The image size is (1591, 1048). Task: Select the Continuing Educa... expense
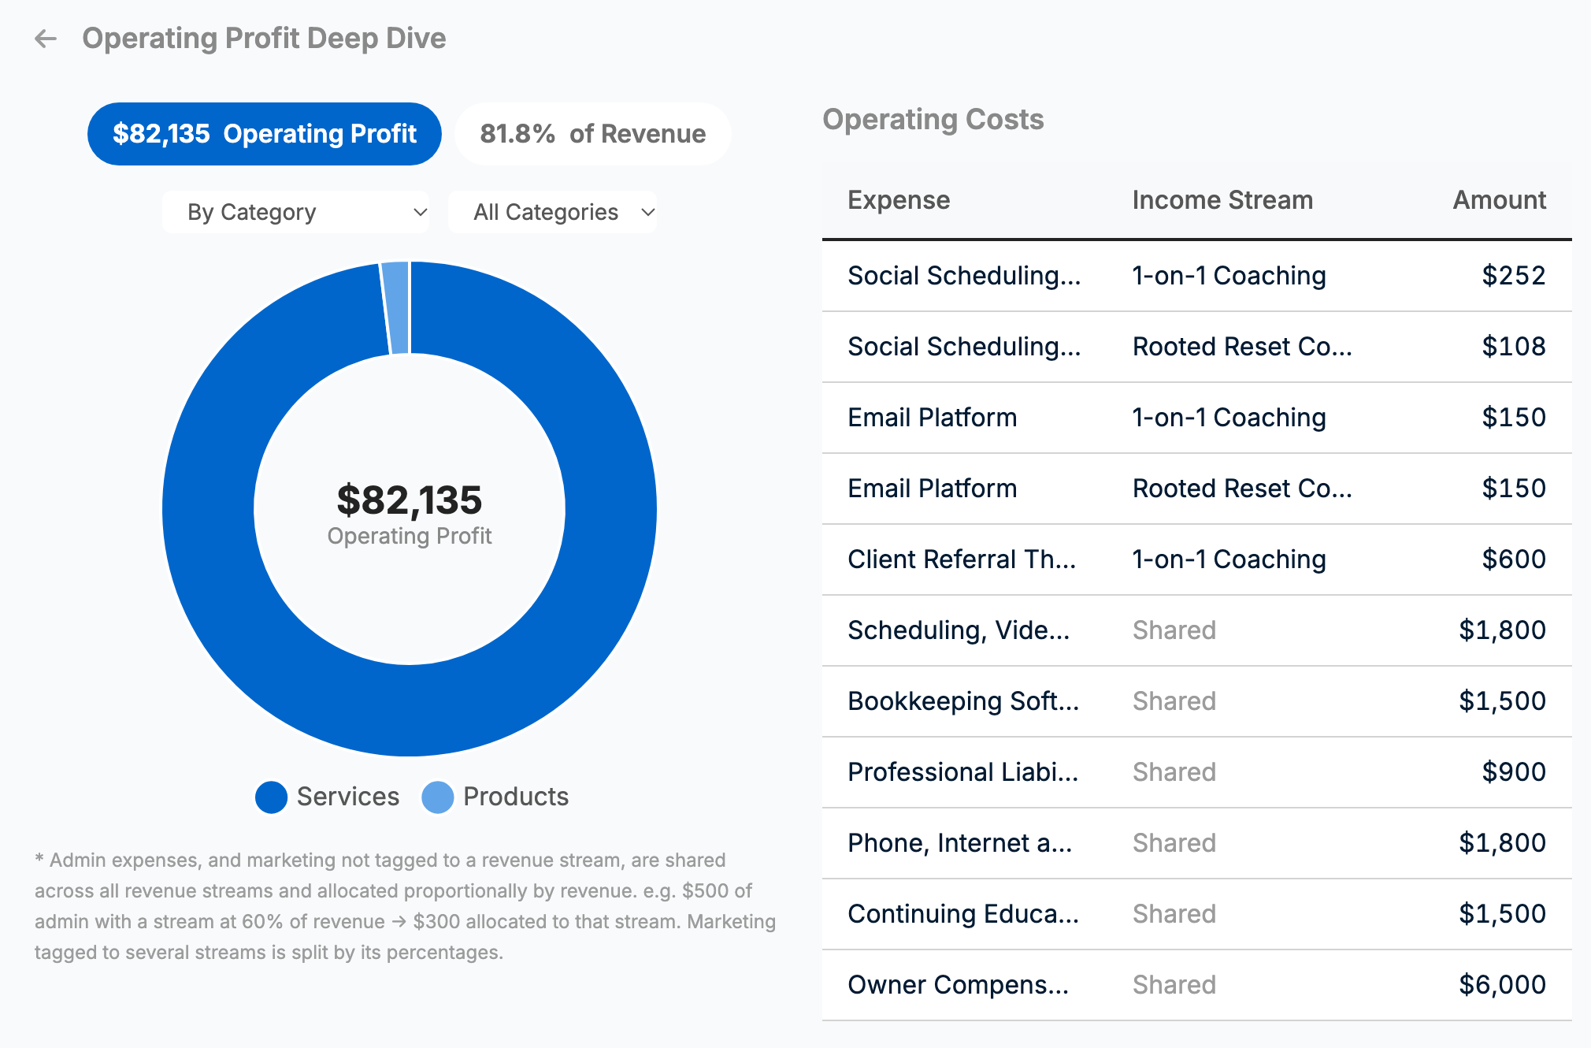963,914
